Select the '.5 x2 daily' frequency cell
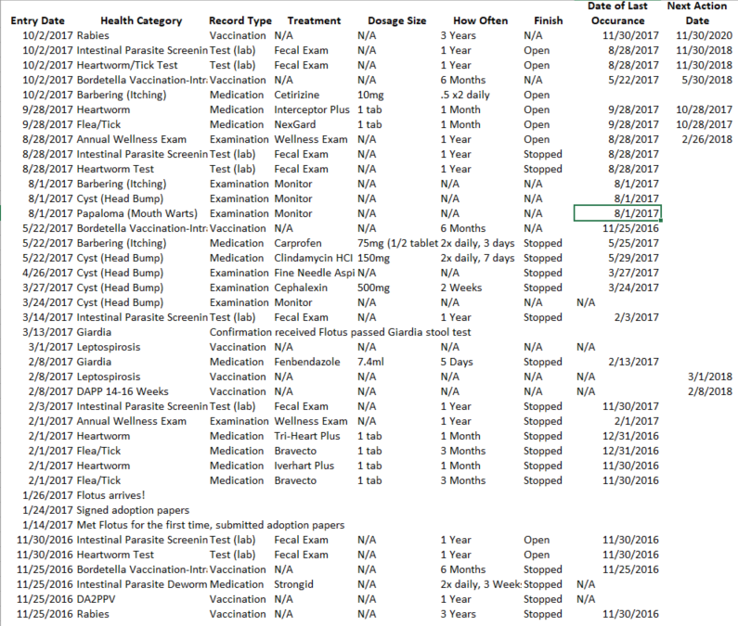The height and width of the screenshot is (626, 738). pyautogui.click(x=465, y=95)
